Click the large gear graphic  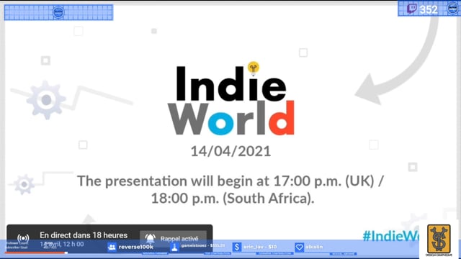pyautogui.click(x=46, y=100)
